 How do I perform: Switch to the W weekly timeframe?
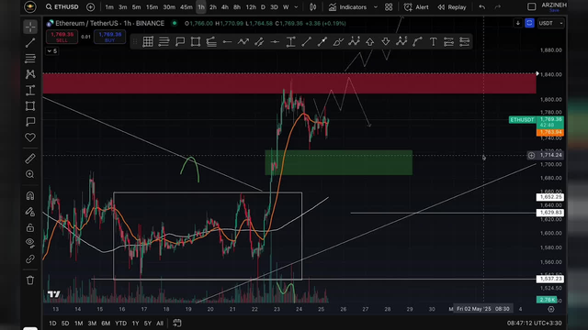point(286,7)
